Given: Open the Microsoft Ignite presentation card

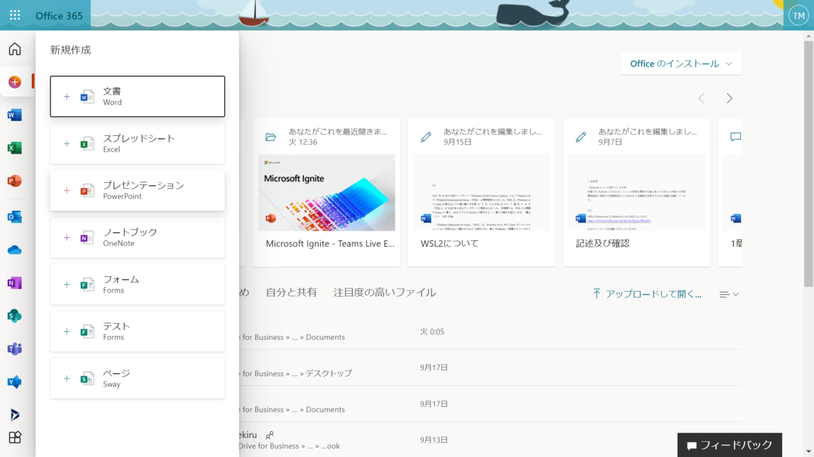Looking at the screenshot, I should pyautogui.click(x=326, y=193).
